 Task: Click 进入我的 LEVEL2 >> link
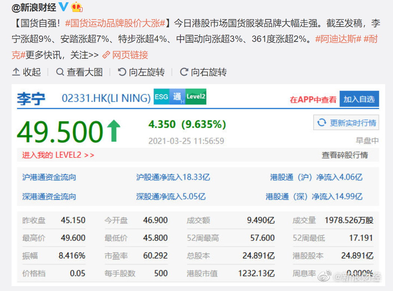(58, 155)
